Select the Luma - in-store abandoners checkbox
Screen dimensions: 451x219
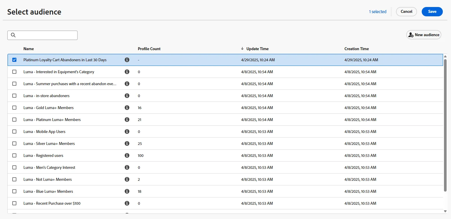pyautogui.click(x=14, y=96)
